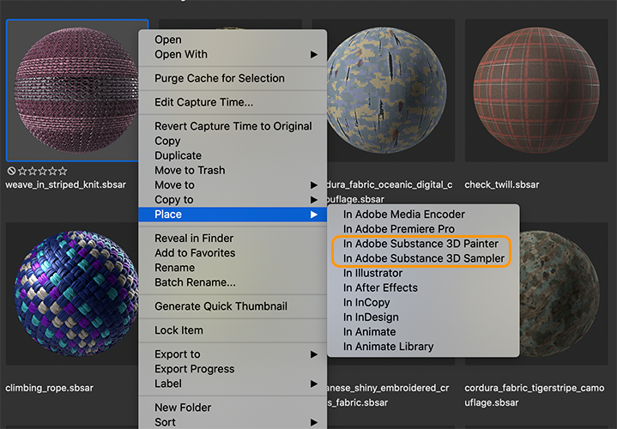Open the highlighted Place submenu
617x429 pixels.
(x=233, y=214)
